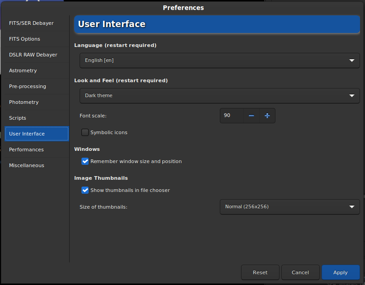This screenshot has width=365, height=285.
Task: Switch to Miscellaneous preferences
Action: point(37,165)
